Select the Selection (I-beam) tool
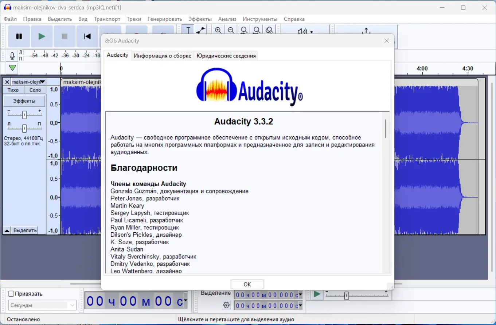Viewport: 496px width, 325px height. pos(188,31)
